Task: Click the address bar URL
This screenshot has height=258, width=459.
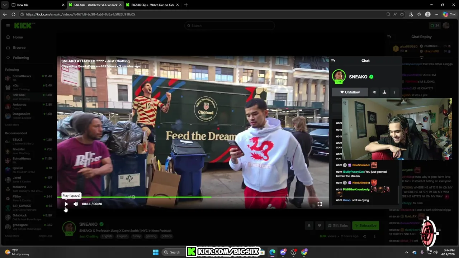Action: click(x=80, y=14)
